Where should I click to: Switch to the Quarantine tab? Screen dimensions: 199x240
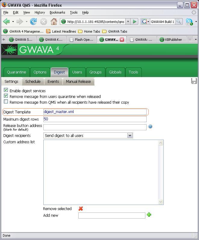tap(17, 72)
